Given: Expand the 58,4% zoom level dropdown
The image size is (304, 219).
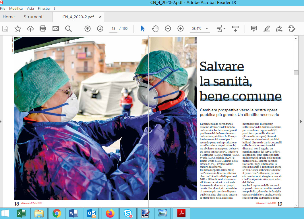Looking at the screenshot, I should 207,29.
